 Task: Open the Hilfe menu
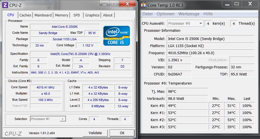[208, 14]
